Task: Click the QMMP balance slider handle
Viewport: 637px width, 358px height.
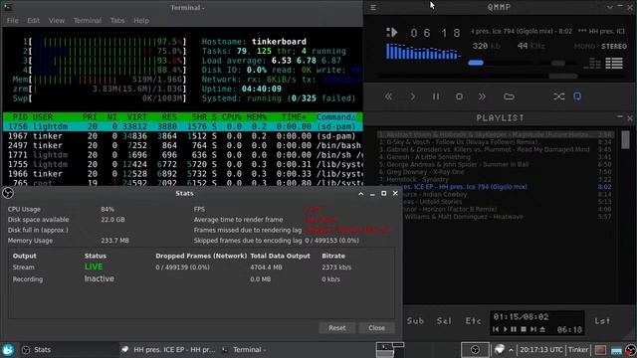Action: 558,63
